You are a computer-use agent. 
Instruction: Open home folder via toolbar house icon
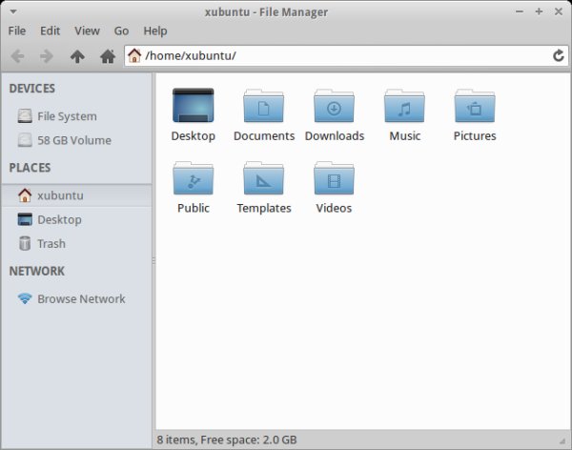(108, 56)
